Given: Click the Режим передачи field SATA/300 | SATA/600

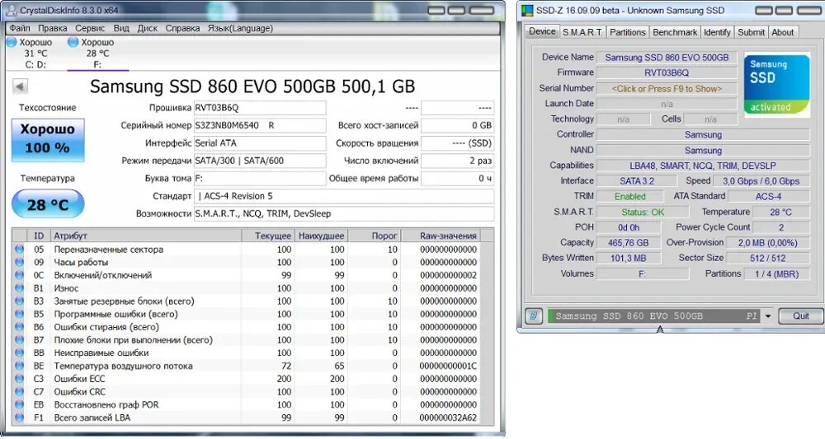Looking at the screenshot, I should click(x=260, y=161).
